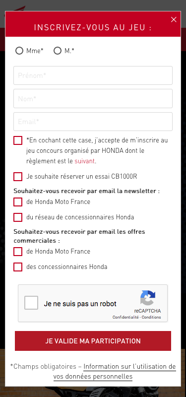Click 'Je valide ma participation' button

(93, 341)
